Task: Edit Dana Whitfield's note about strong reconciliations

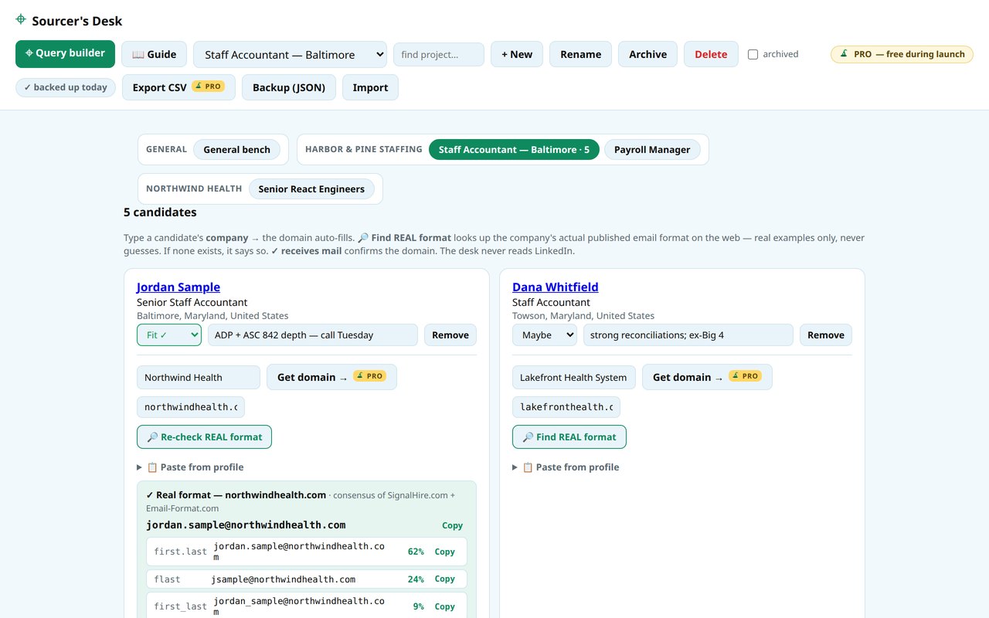Action: (688, 334)
